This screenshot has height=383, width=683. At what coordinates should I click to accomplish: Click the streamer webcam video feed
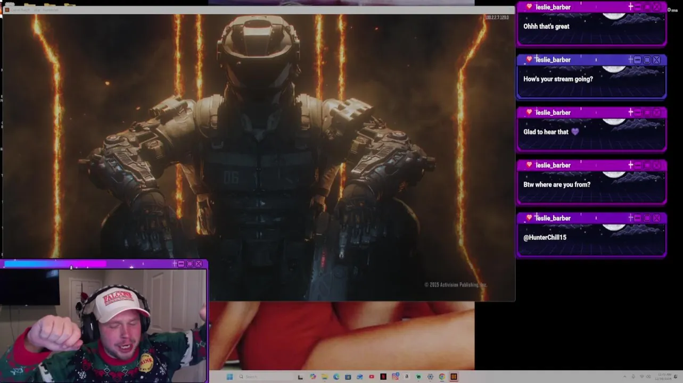103,325
